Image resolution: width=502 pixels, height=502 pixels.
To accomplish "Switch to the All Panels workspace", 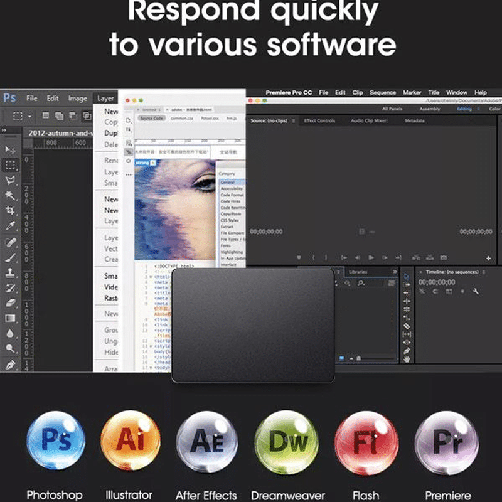I will 392,109.
